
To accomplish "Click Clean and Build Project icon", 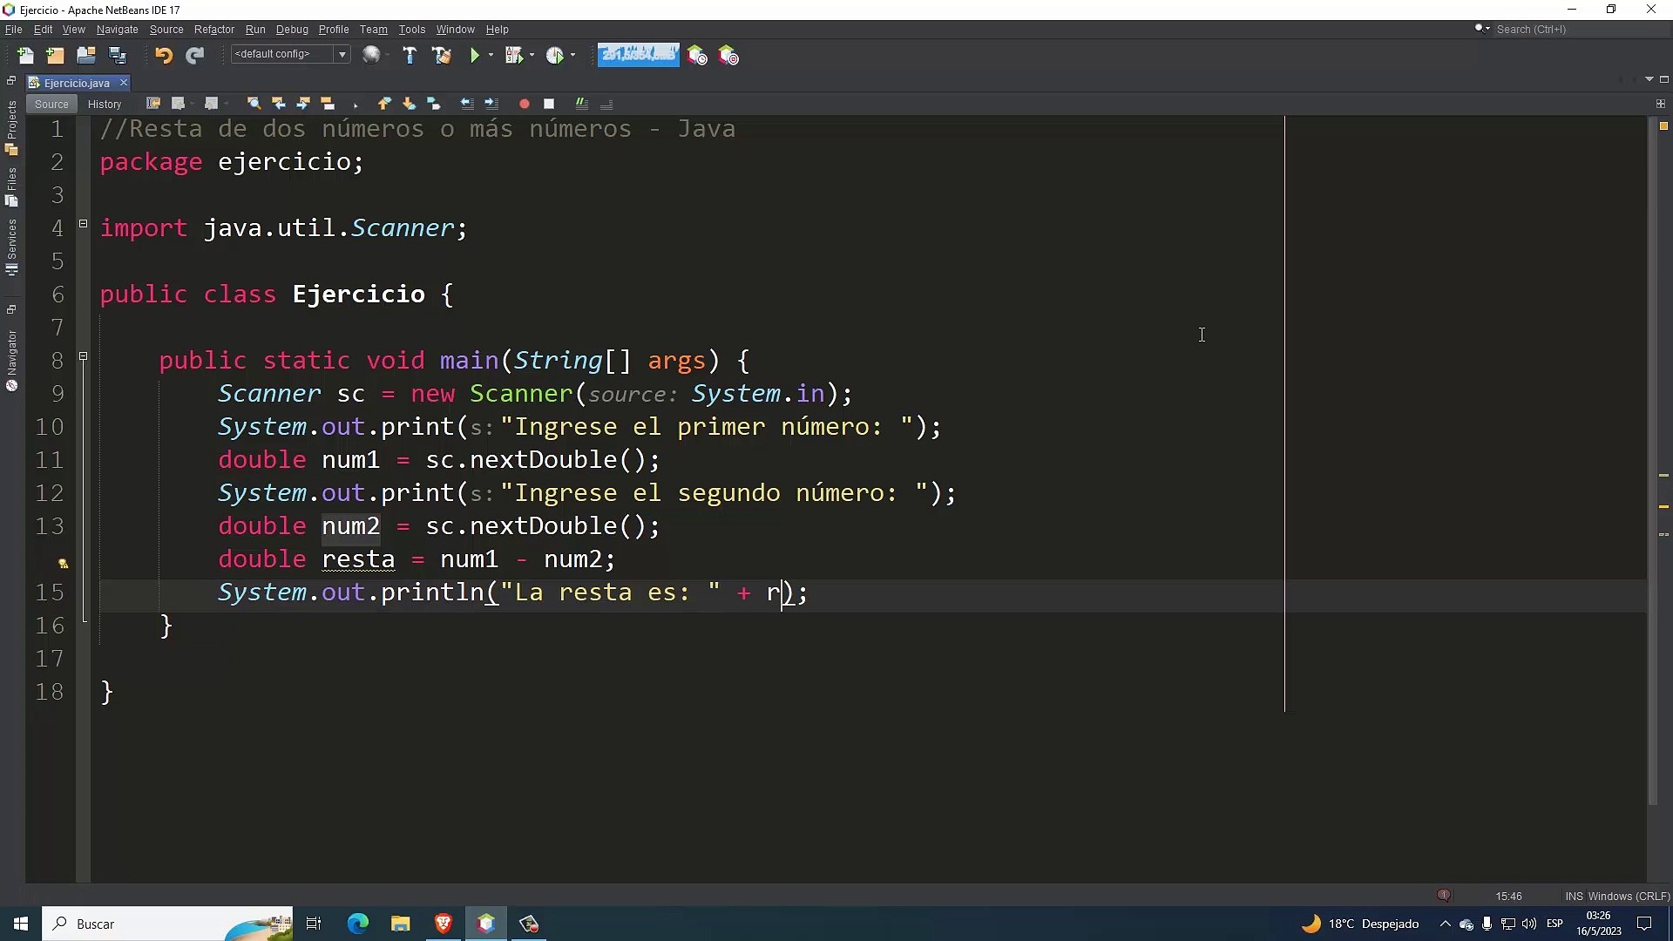I will pyautogui.click(x=442, y=56).
